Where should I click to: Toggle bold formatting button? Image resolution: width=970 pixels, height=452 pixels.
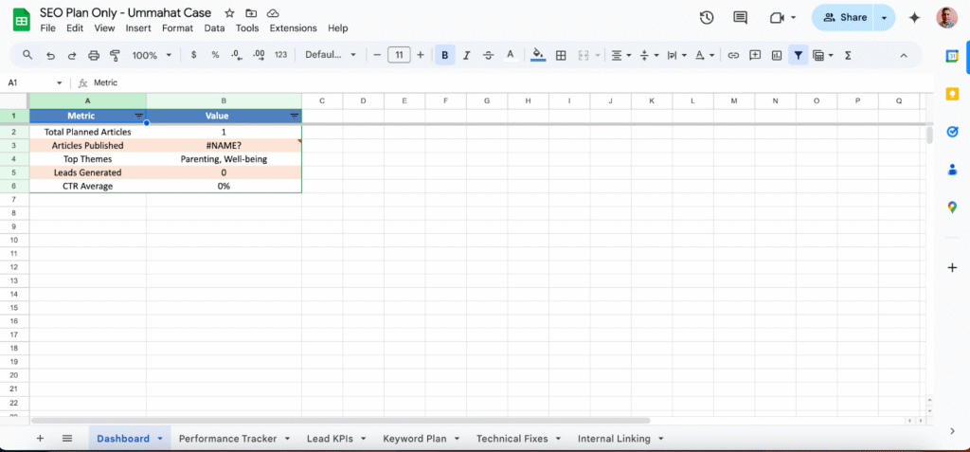click(444, 55)
